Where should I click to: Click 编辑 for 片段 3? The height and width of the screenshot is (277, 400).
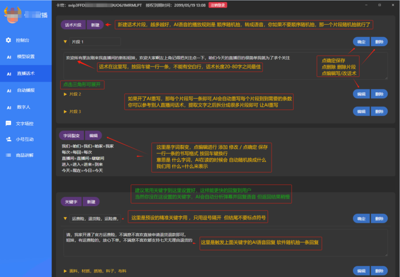tap(361, 111)
